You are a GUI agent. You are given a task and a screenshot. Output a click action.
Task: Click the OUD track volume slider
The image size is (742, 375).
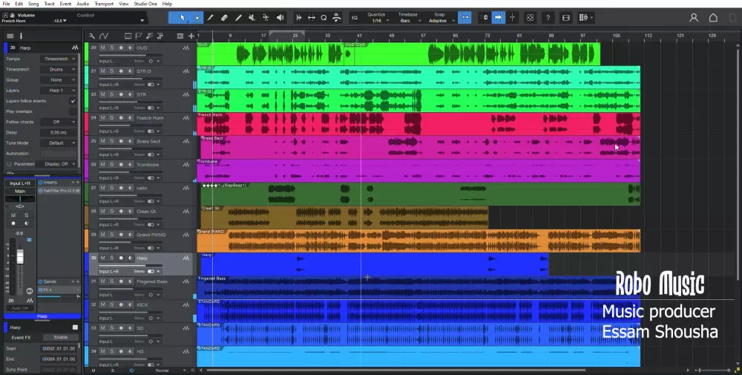point(129,55)
